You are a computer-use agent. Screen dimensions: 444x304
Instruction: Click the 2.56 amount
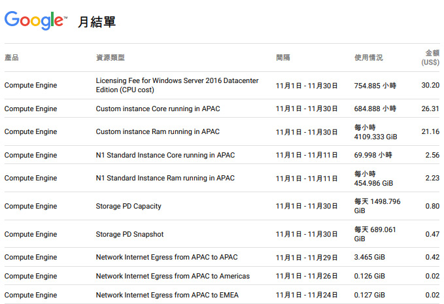click(x=432, y=155)
